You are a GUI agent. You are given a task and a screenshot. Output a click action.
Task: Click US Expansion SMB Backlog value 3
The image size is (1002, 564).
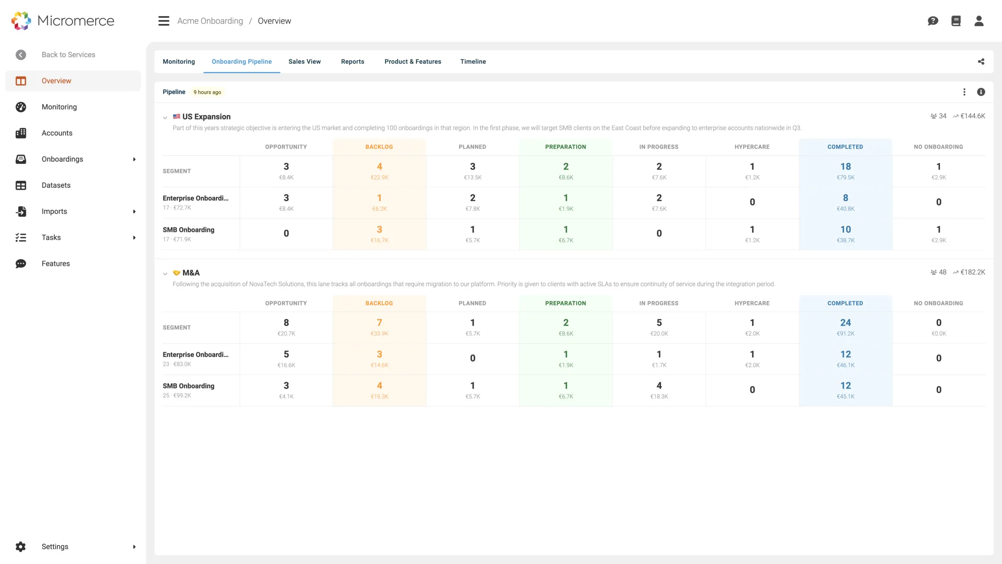(379, 230)
